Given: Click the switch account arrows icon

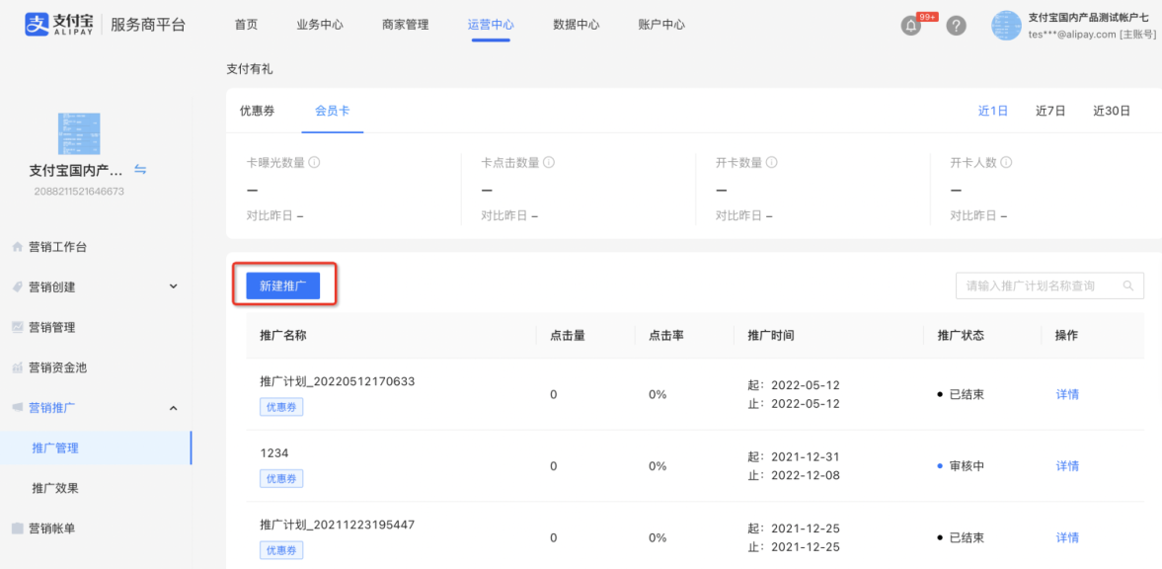Looking at the screenshot, I should (x=140, y=170).
